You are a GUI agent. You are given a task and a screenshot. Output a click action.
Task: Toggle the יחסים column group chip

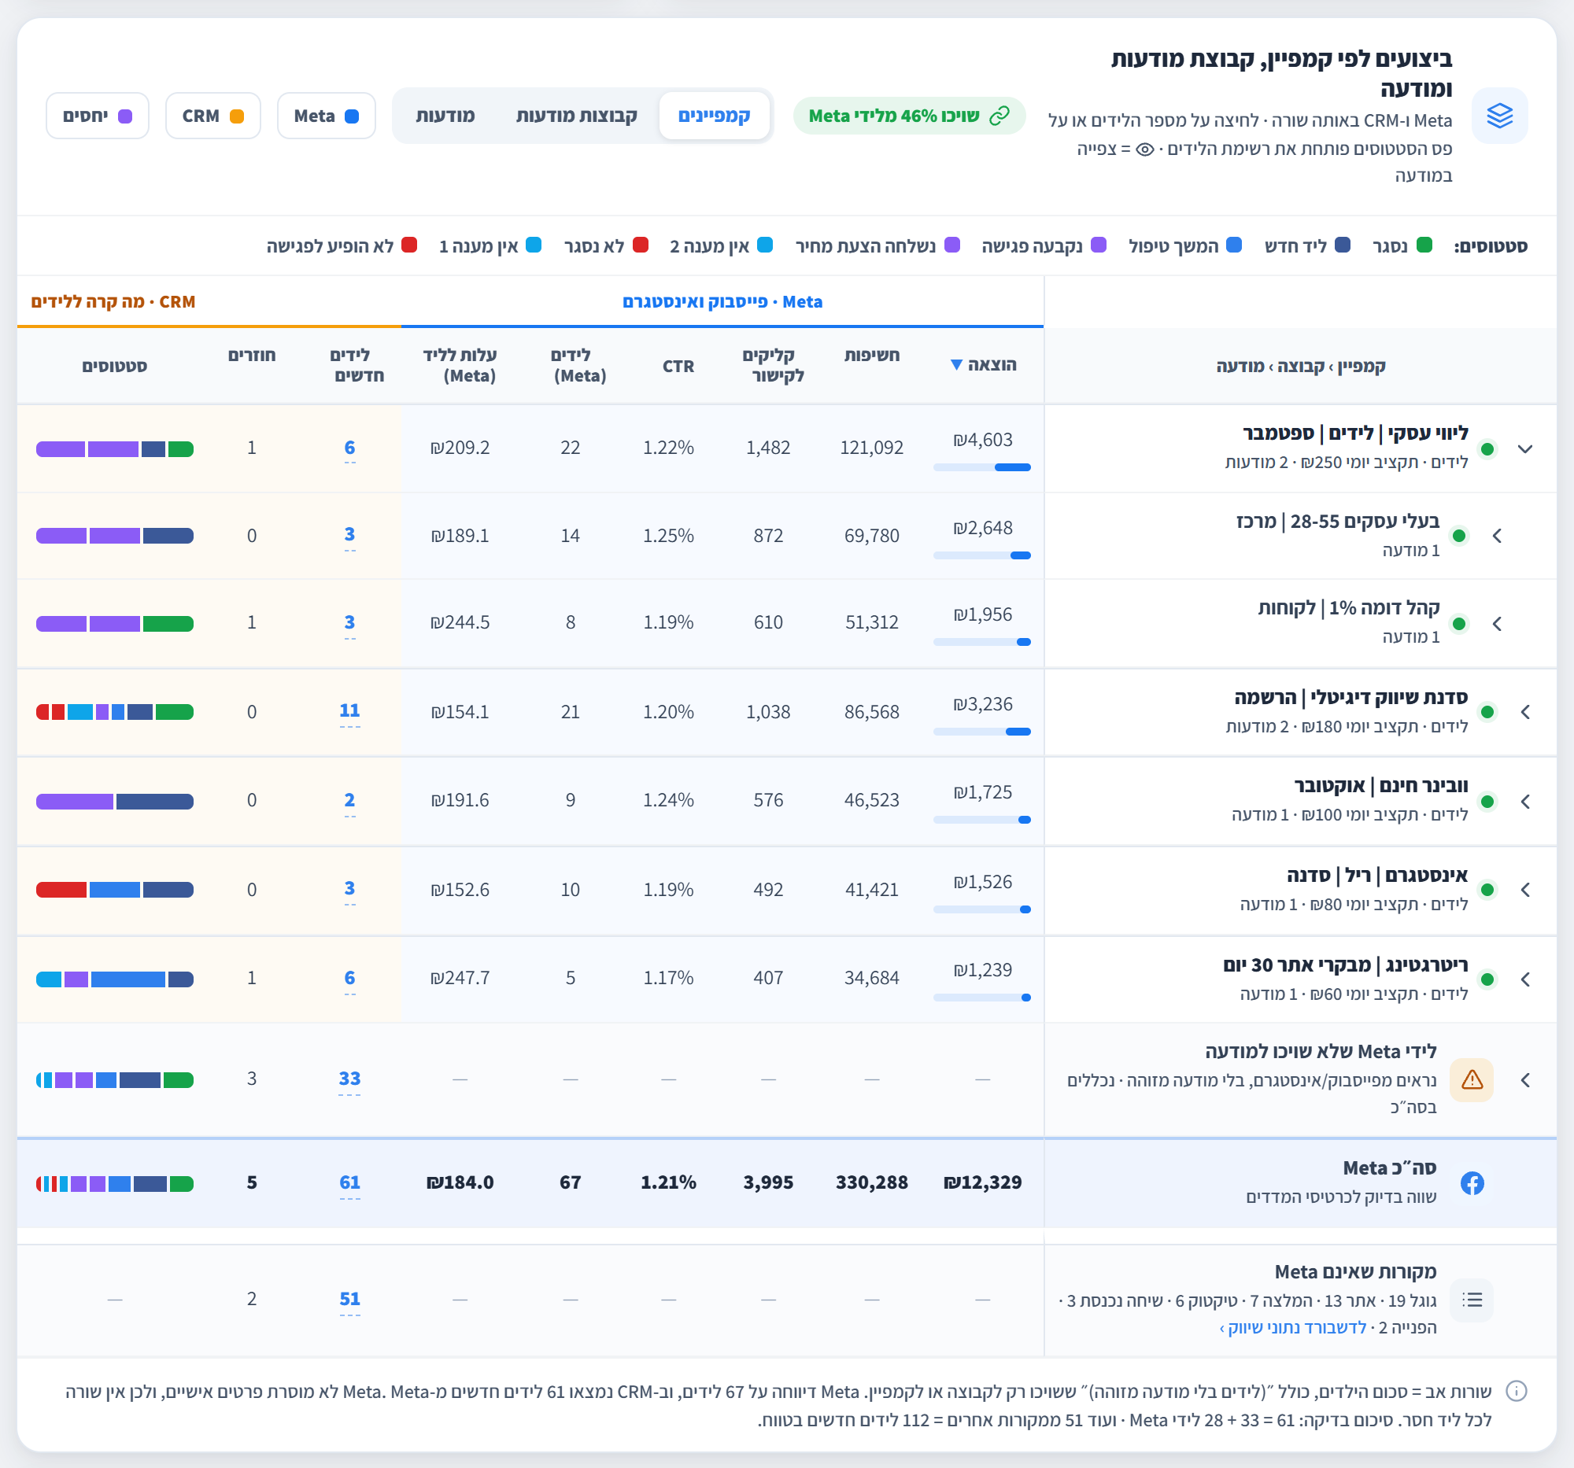point(98,116)
